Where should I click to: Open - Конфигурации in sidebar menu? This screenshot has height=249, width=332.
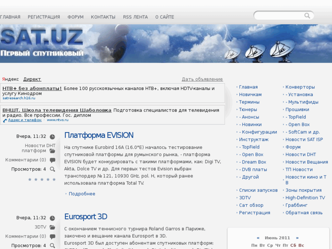tap(258, 132)
